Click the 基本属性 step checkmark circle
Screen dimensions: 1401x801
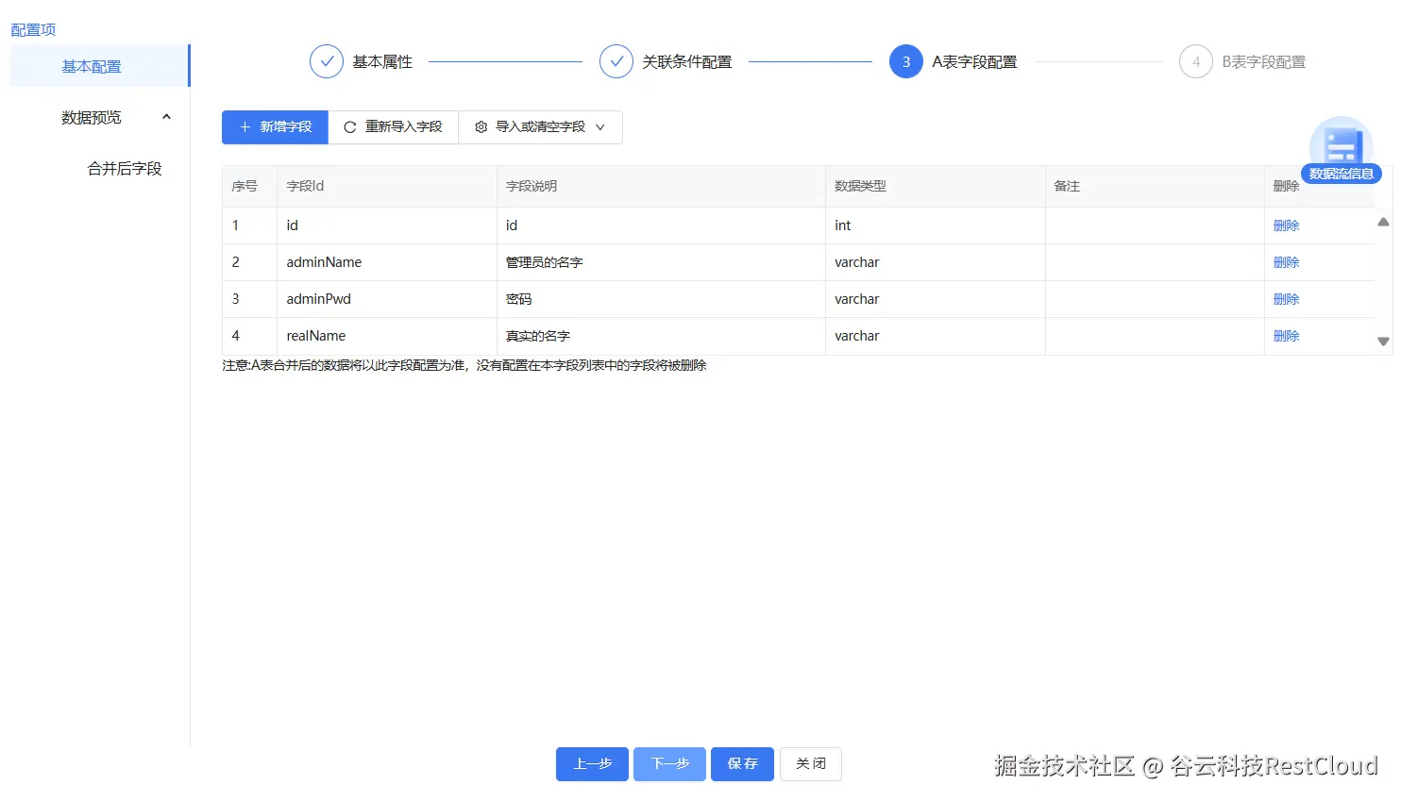pos(327,61)
